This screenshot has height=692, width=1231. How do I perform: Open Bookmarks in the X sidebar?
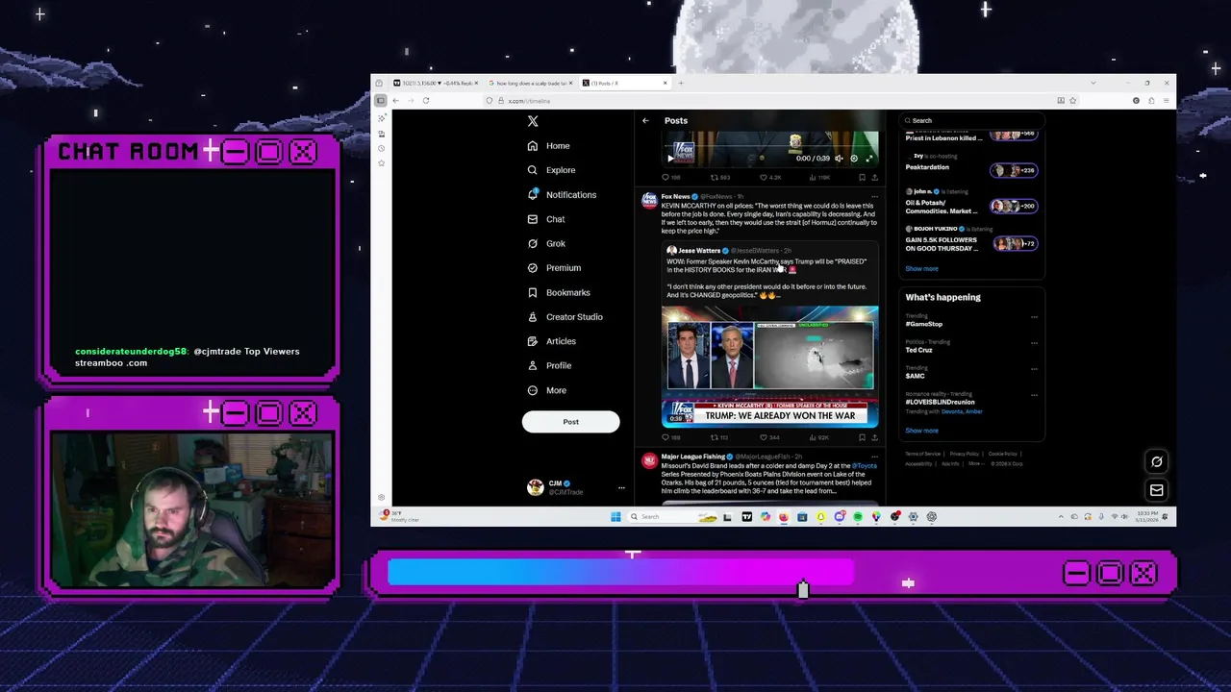coord(559,292)
